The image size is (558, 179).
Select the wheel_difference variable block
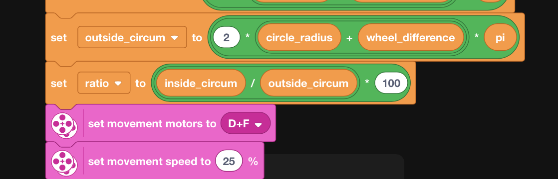(411, 37)
